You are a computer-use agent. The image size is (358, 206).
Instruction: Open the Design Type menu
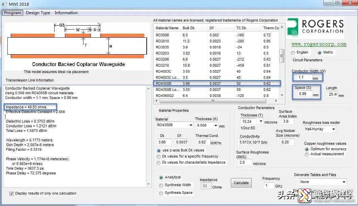click(x=38, y=13)
